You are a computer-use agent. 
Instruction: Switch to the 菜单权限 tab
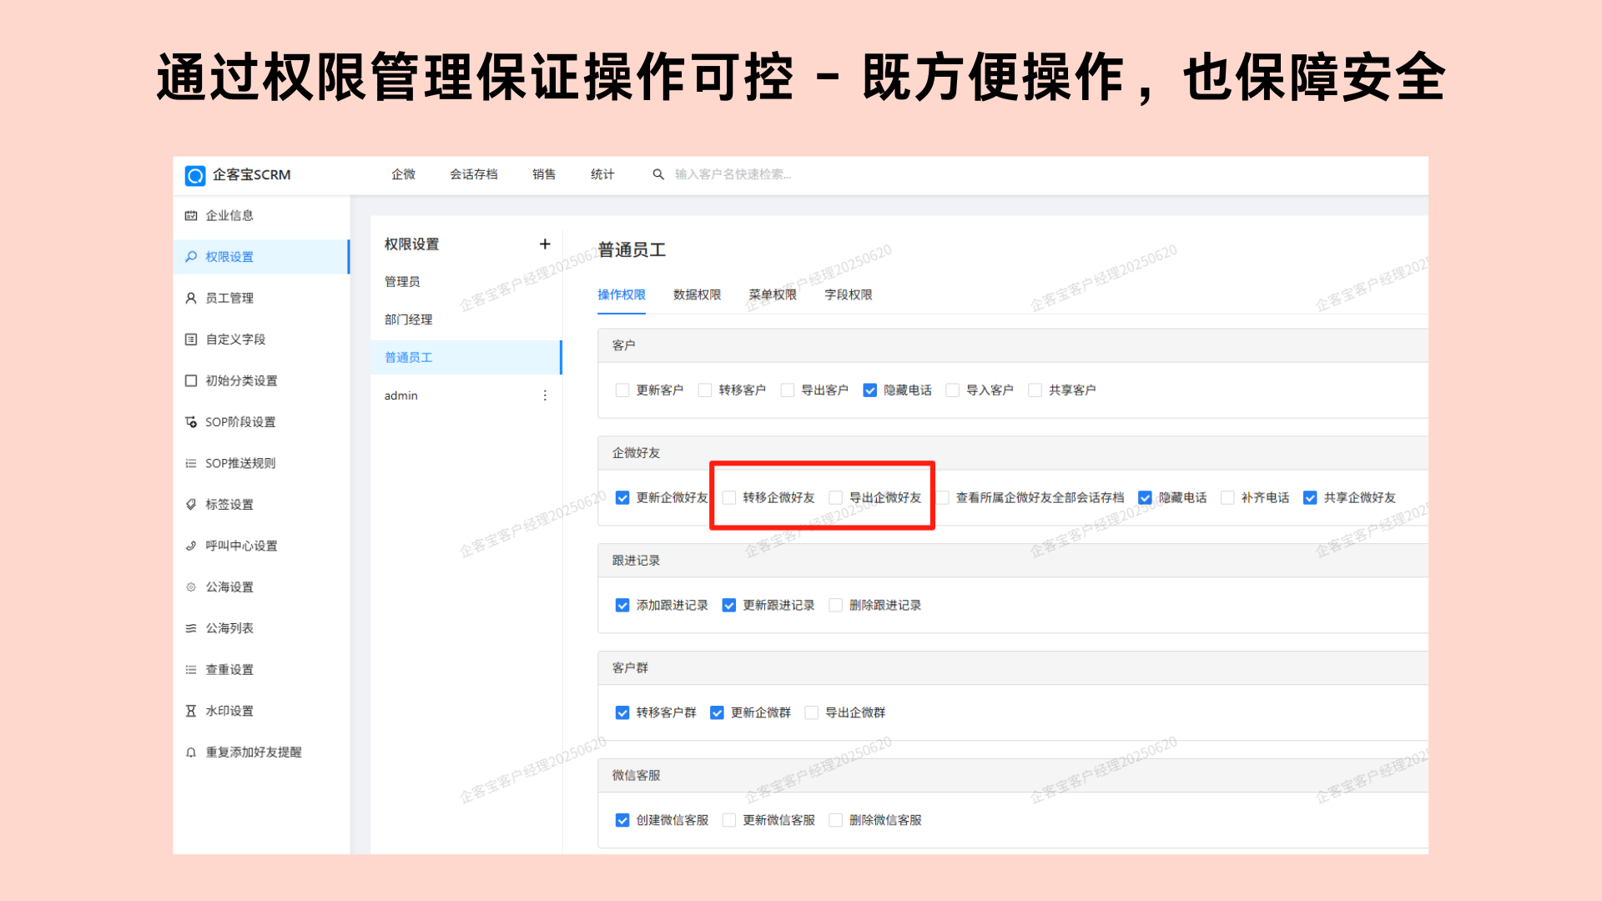coord(773,294)
